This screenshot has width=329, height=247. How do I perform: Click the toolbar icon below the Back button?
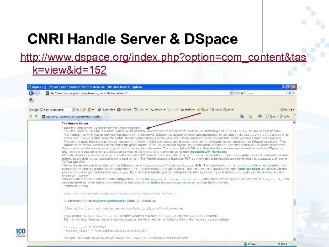(31, 100)
